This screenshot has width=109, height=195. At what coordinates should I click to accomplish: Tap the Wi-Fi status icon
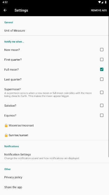click(x=99, y=2)
